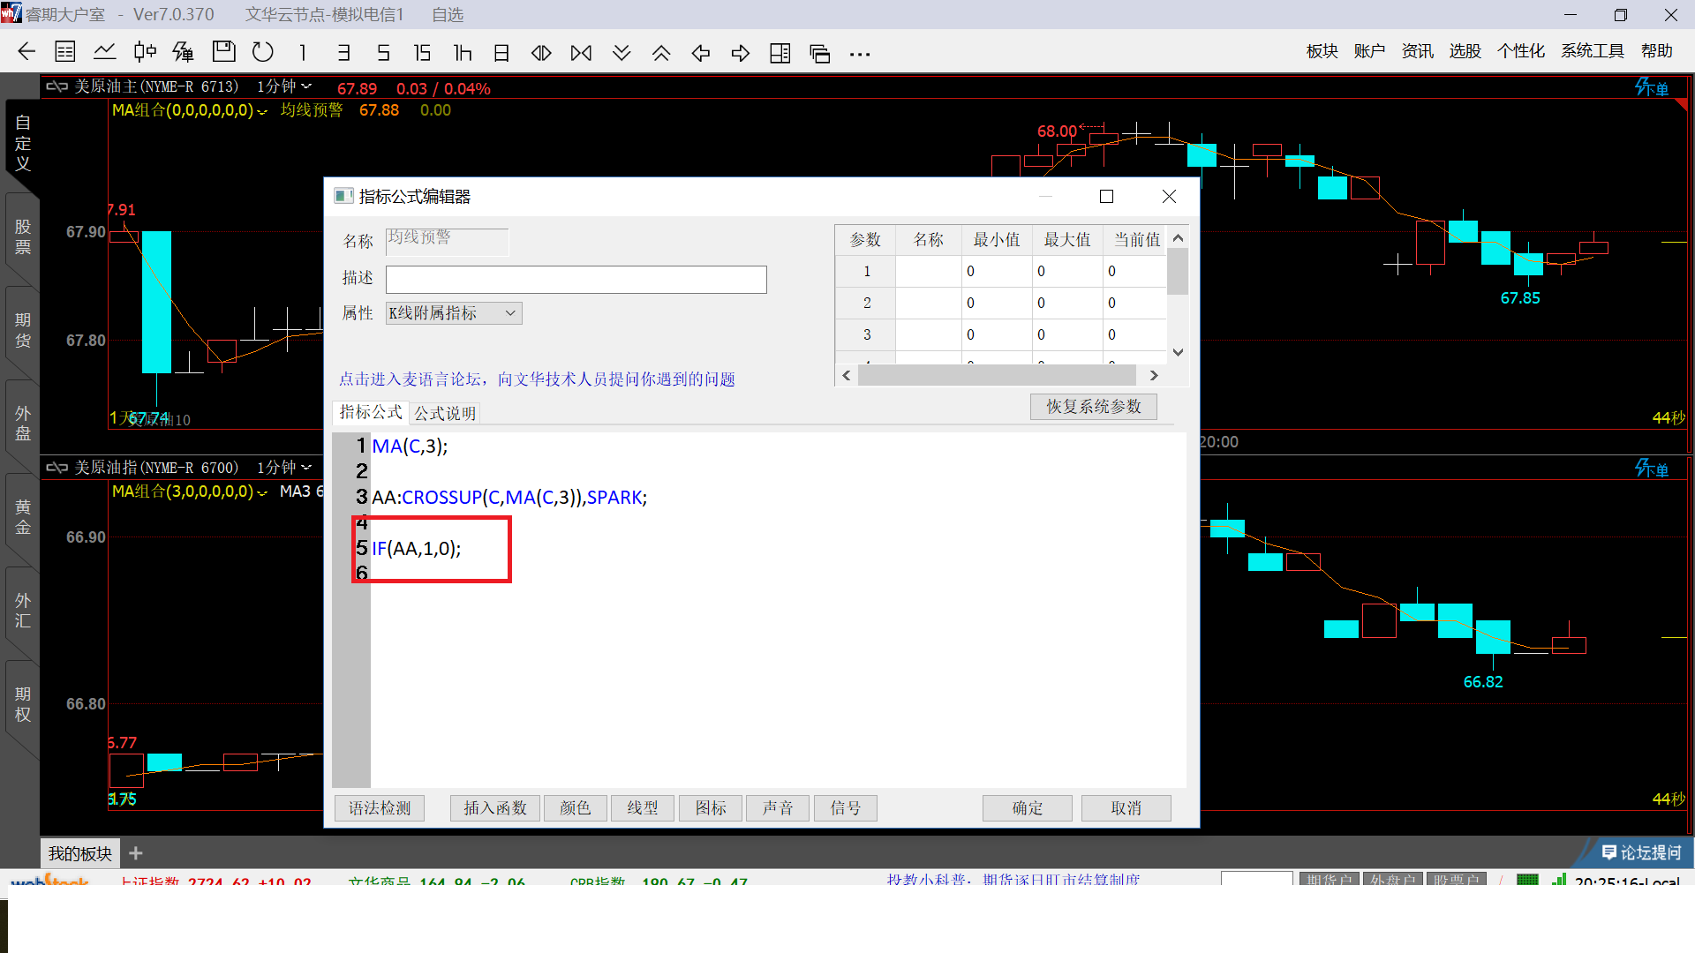Open the 系统工具 menu
The height and width of the screenshot is (953, 1695).
click(x=1592, y=51)
